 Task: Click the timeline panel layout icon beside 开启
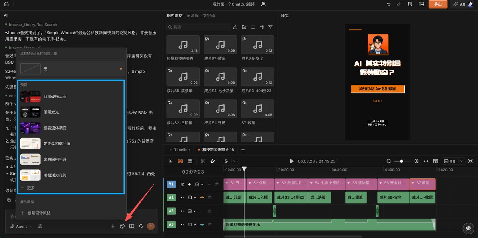coord(436,161)
